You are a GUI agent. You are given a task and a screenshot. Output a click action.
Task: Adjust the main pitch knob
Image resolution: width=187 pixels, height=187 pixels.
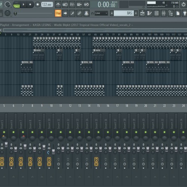[7, 13]
